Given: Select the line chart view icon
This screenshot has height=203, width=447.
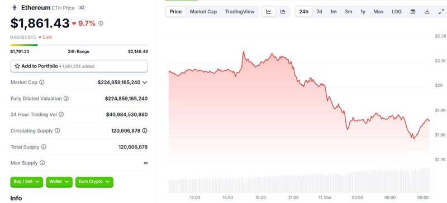Looking at the screenshot, I should 269,12.
